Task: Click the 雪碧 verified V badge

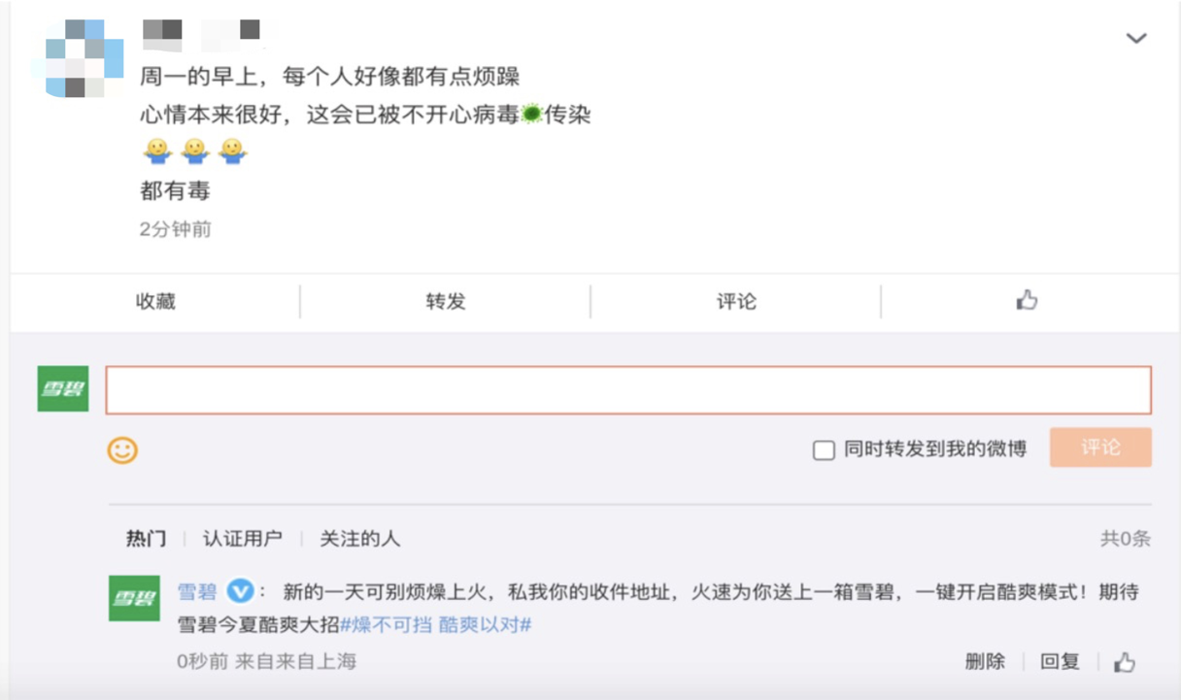Action: (x=240, y=591)
